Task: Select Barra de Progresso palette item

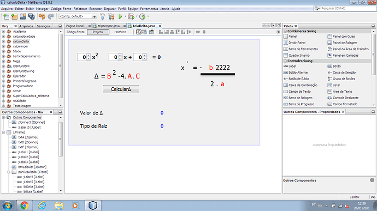Action: pos(299,104)
